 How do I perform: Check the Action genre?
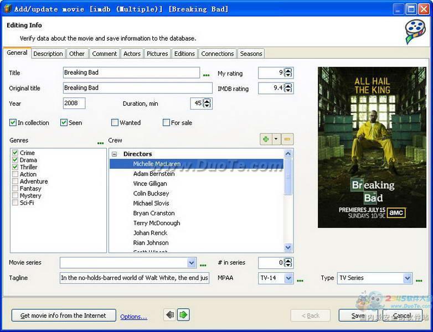(15, 174)
